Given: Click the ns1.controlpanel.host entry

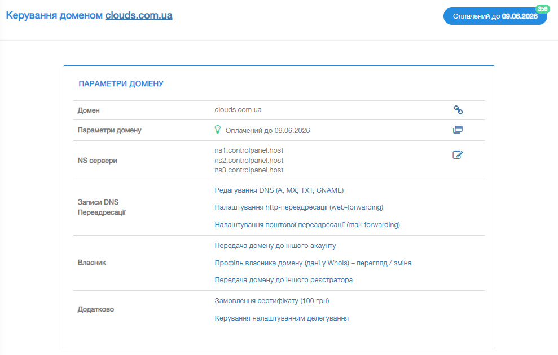Looking at the screenshot, I should point(249,150).
